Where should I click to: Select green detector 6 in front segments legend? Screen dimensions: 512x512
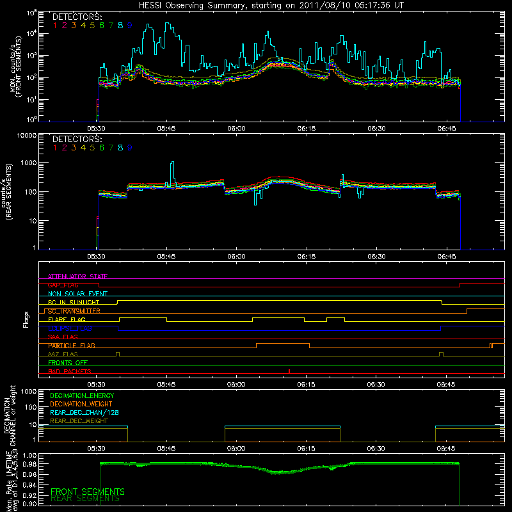click(x=102, y=26)
